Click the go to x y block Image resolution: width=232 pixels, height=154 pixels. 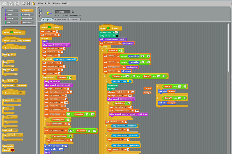coord(54,149)
